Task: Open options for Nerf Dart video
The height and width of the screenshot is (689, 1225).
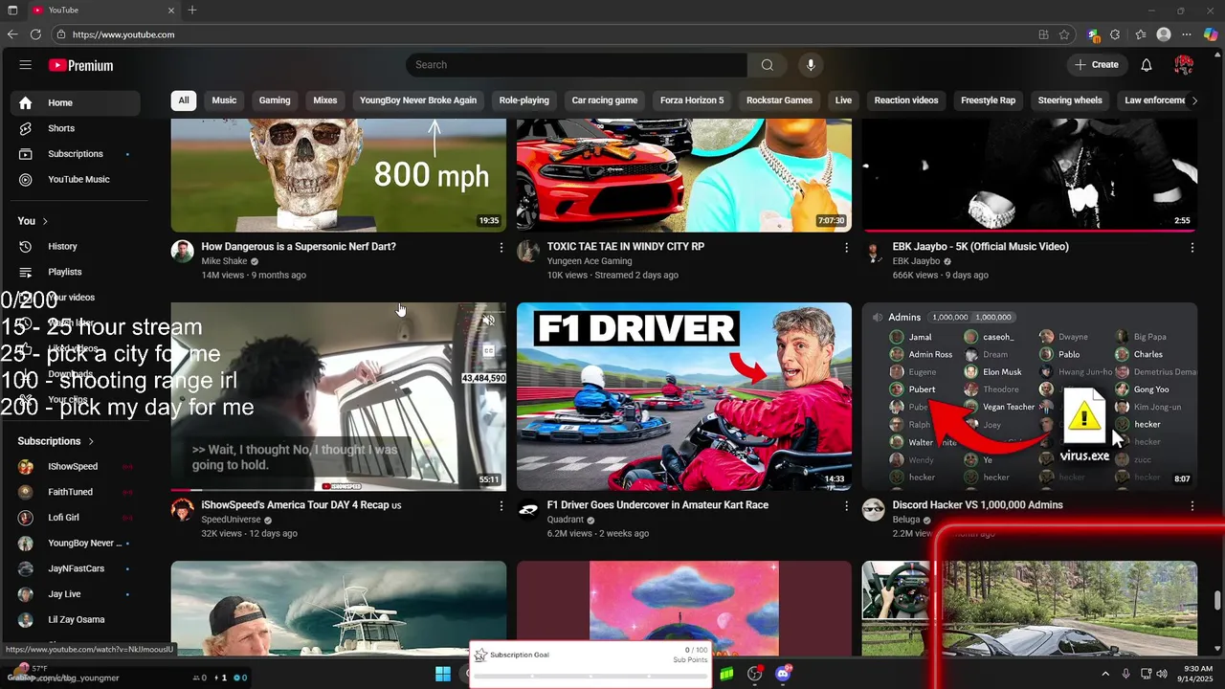Action: (501, 247)
